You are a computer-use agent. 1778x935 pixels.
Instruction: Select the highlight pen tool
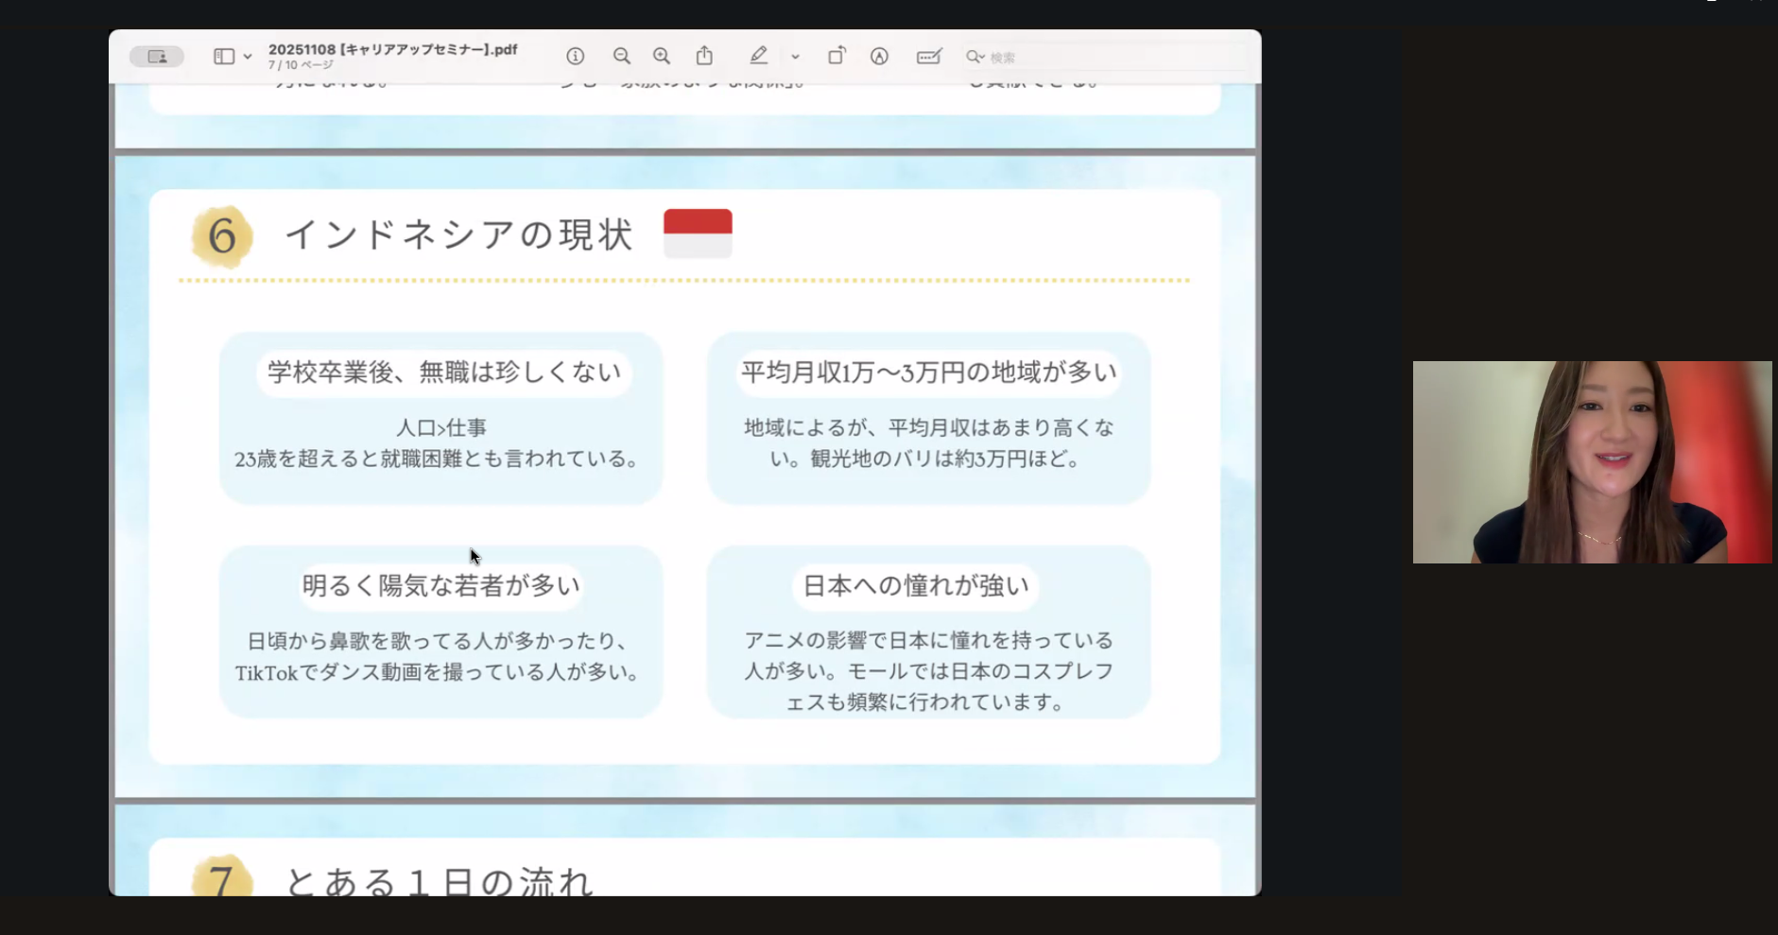(758, 57)
